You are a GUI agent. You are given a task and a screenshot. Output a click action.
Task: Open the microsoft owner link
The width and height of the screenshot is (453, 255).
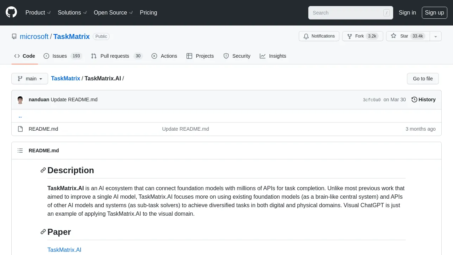tap(34, 36)
